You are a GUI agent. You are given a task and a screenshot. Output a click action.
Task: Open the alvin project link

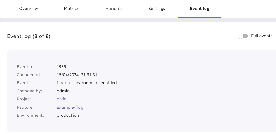point(62,99)
